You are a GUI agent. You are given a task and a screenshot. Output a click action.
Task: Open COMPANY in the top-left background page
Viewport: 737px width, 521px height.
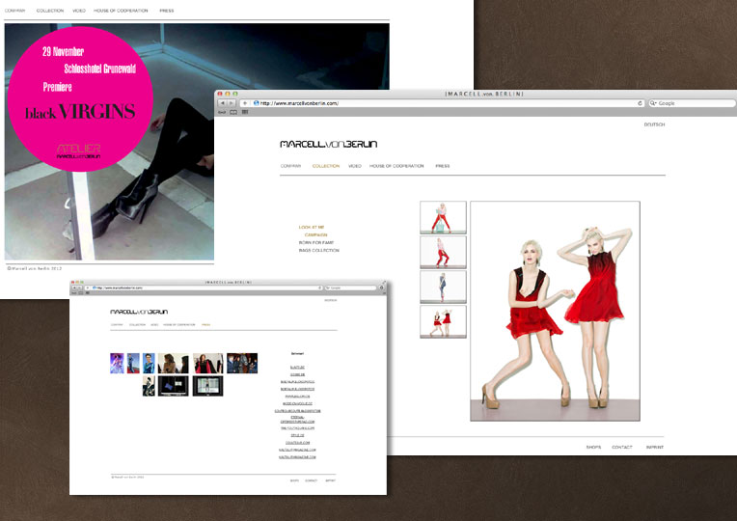click(x=15, y=11)
